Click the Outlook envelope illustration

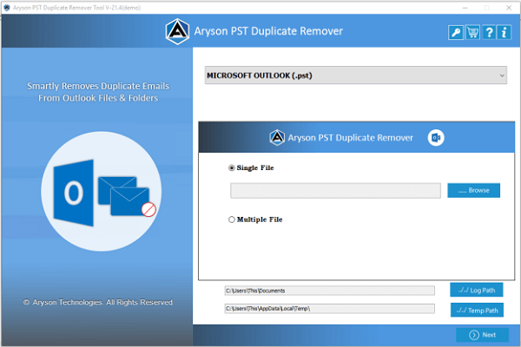coord(102,191)
